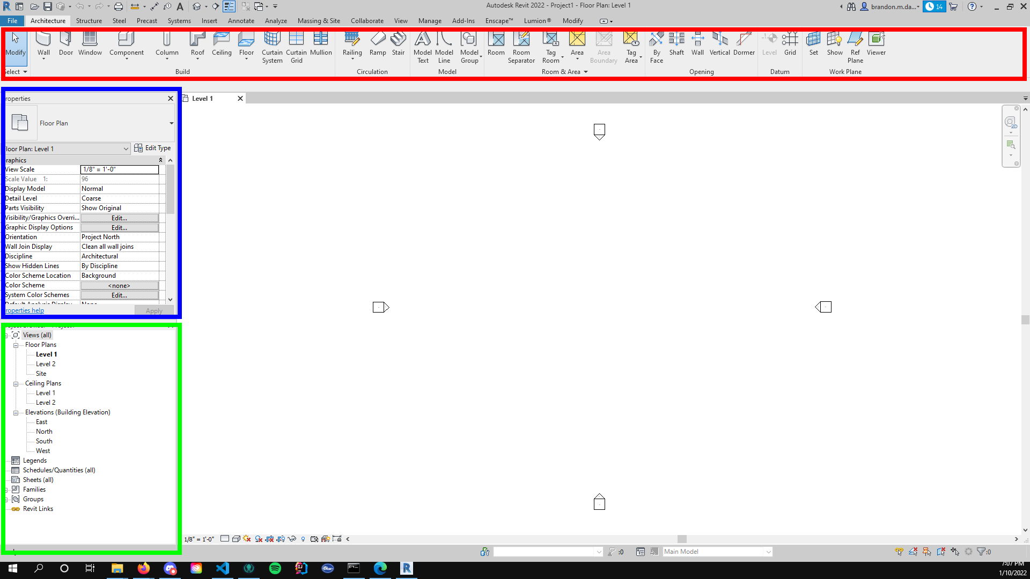
Task: Expand the Ceiling Plans tree node
Action: click(16, 383)
